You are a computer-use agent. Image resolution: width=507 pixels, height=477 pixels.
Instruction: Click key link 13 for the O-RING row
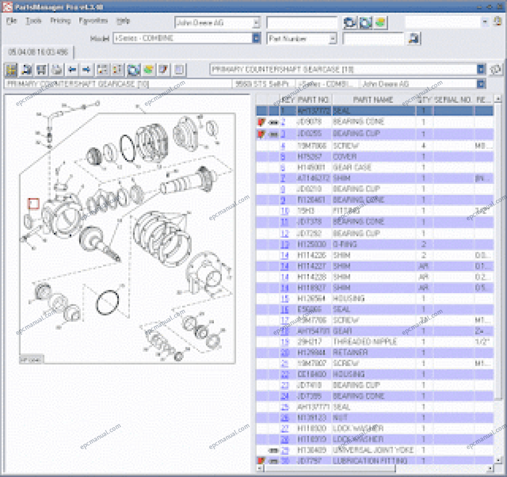point(285,244)
